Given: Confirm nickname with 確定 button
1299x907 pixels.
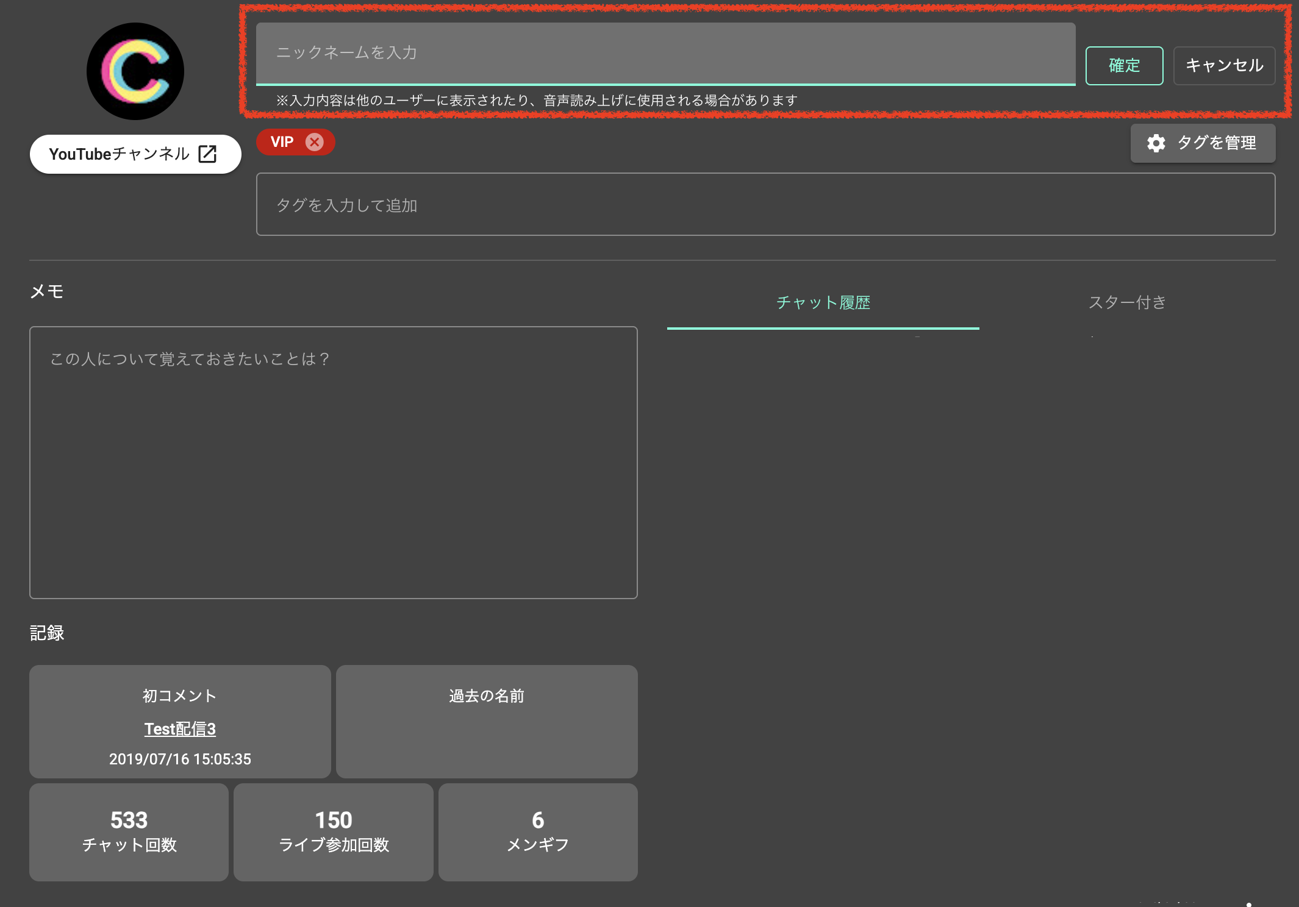Looking at the screenshot, I should tap(1124, 65).
